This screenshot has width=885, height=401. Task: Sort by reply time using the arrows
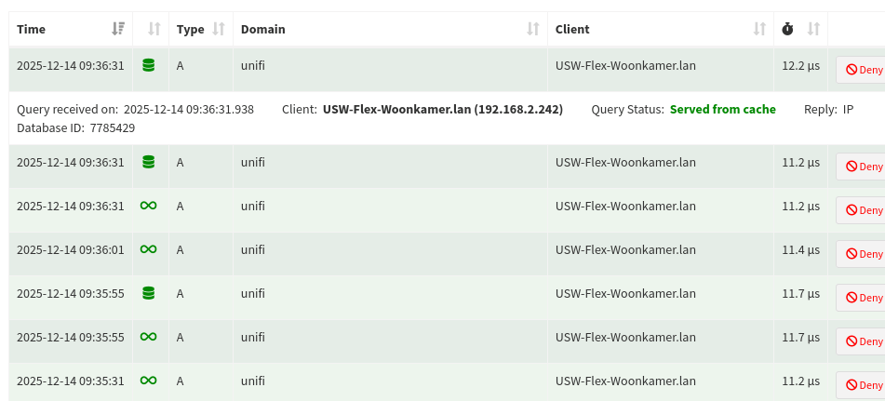pos(813,29)
